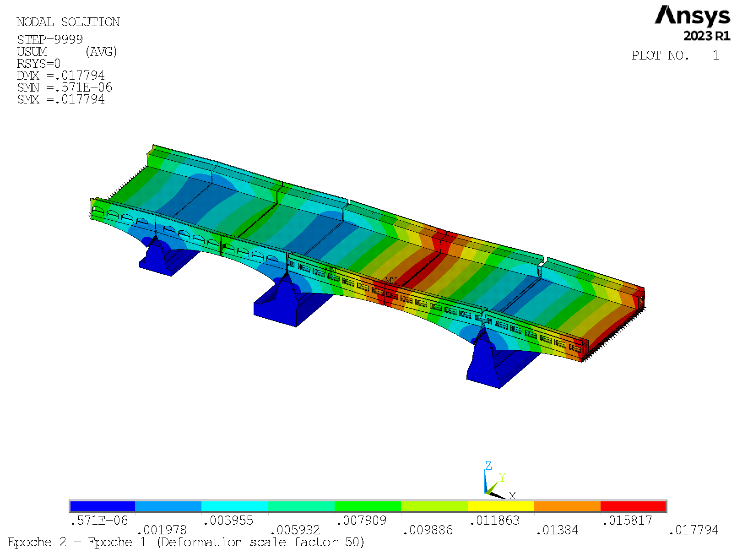This screenshot has width=737, height=554.
Task: Click the ".571E-06" value under the color bar
Action: tap(99, 521)
